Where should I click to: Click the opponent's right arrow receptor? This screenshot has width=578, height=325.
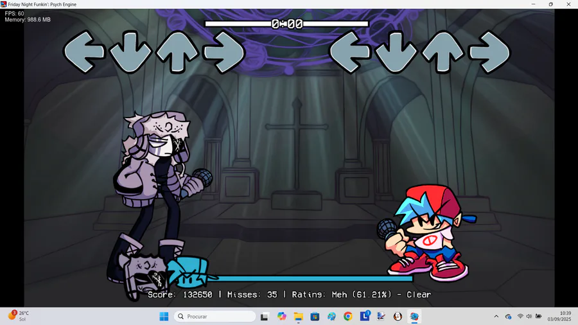[x=224, y=51]
